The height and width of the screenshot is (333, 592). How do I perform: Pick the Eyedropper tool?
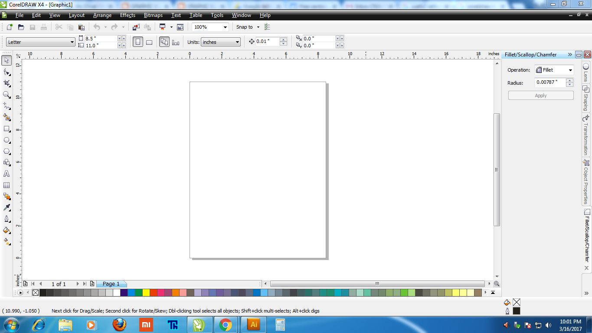tap(7, 208)
